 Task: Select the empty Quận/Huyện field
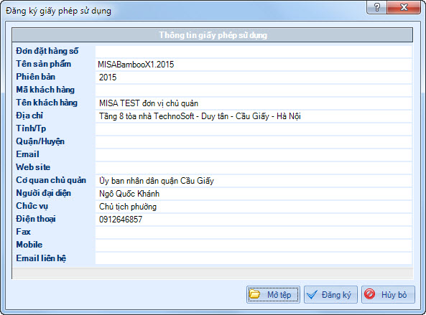254,142
